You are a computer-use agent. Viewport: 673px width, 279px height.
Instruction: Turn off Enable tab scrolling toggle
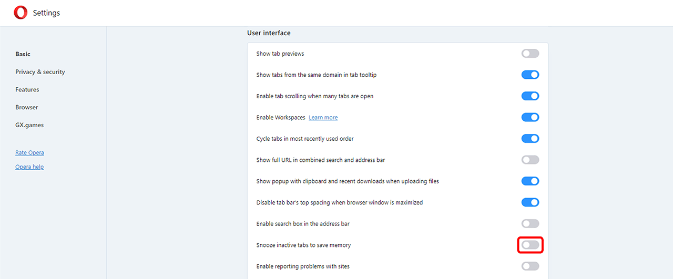[530, 96]
